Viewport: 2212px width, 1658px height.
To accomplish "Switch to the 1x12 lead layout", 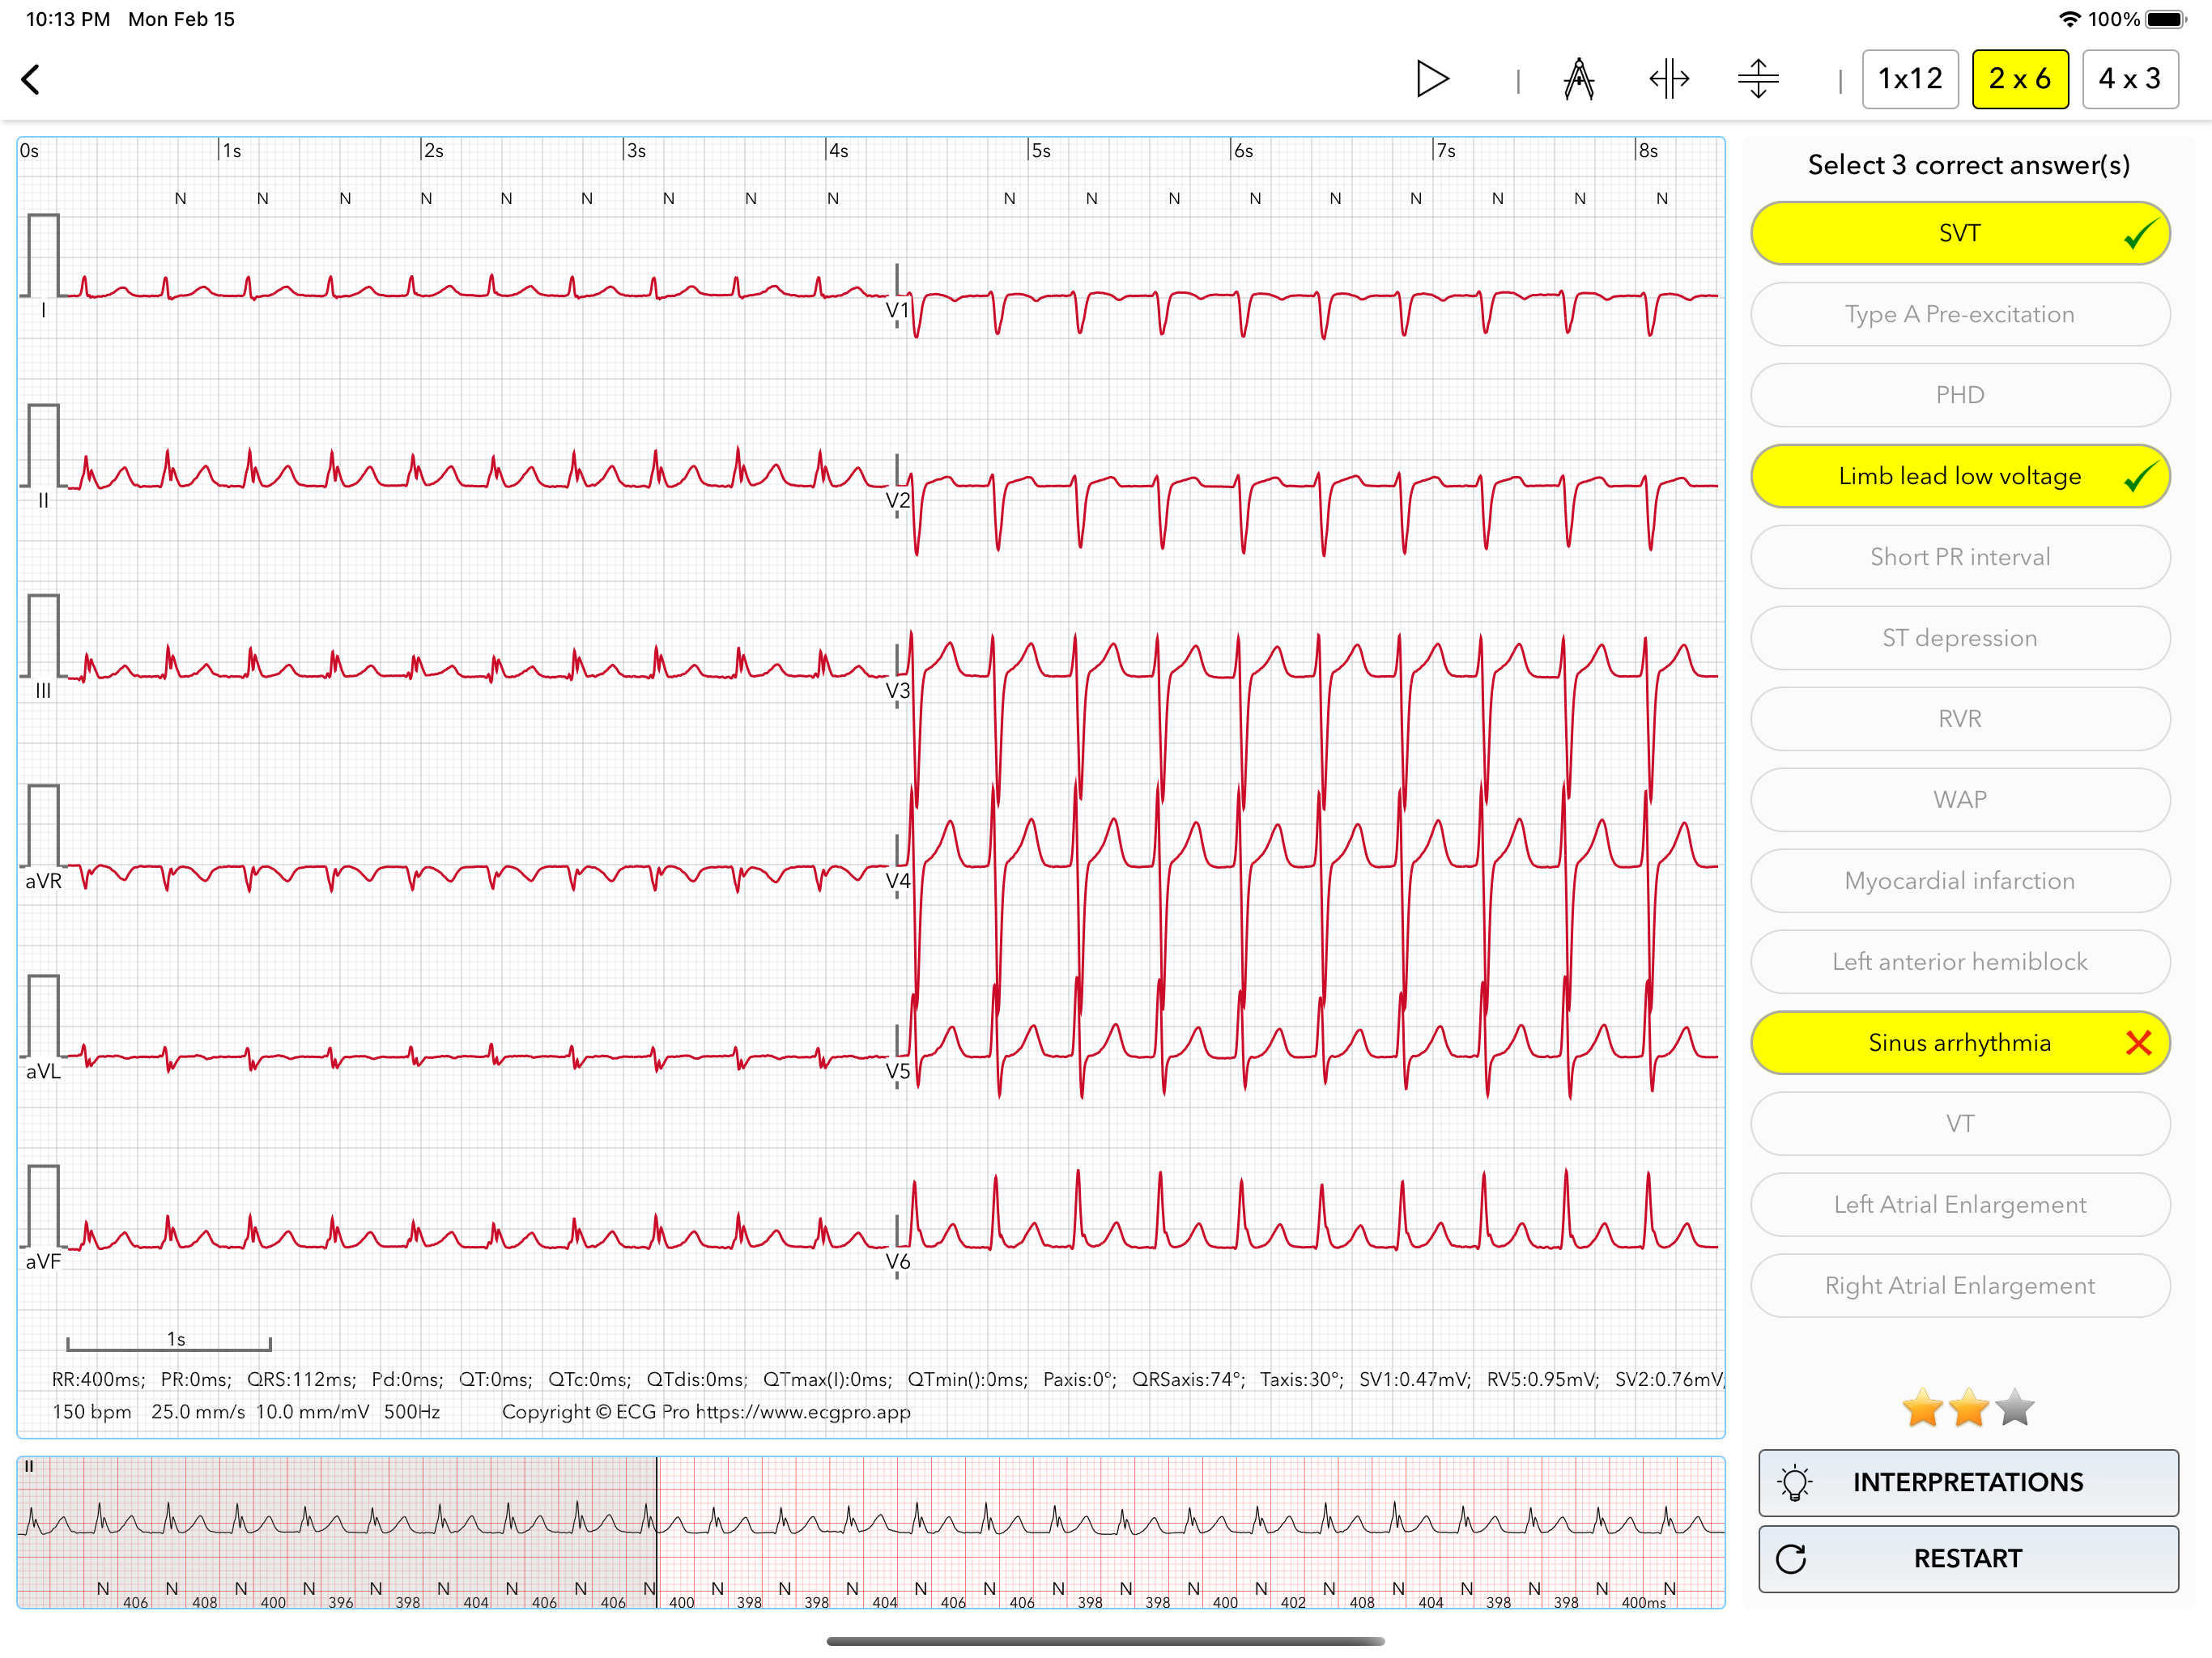I will [1909, 79].
